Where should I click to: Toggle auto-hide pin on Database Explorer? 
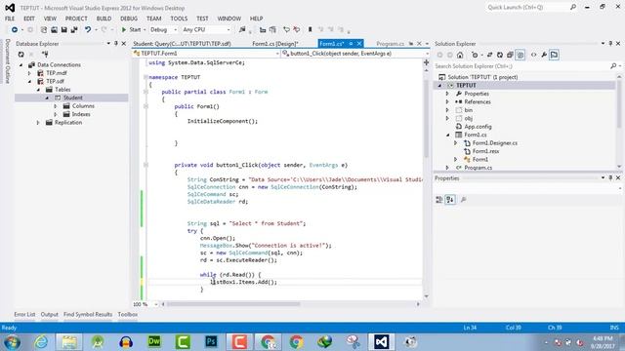tap(116, 43)
